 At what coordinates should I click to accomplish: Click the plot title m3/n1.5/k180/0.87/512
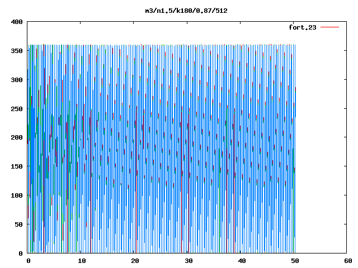pyautogui.click(x=186, y=11)
